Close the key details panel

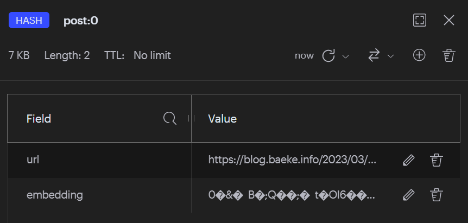pos(449,21)
